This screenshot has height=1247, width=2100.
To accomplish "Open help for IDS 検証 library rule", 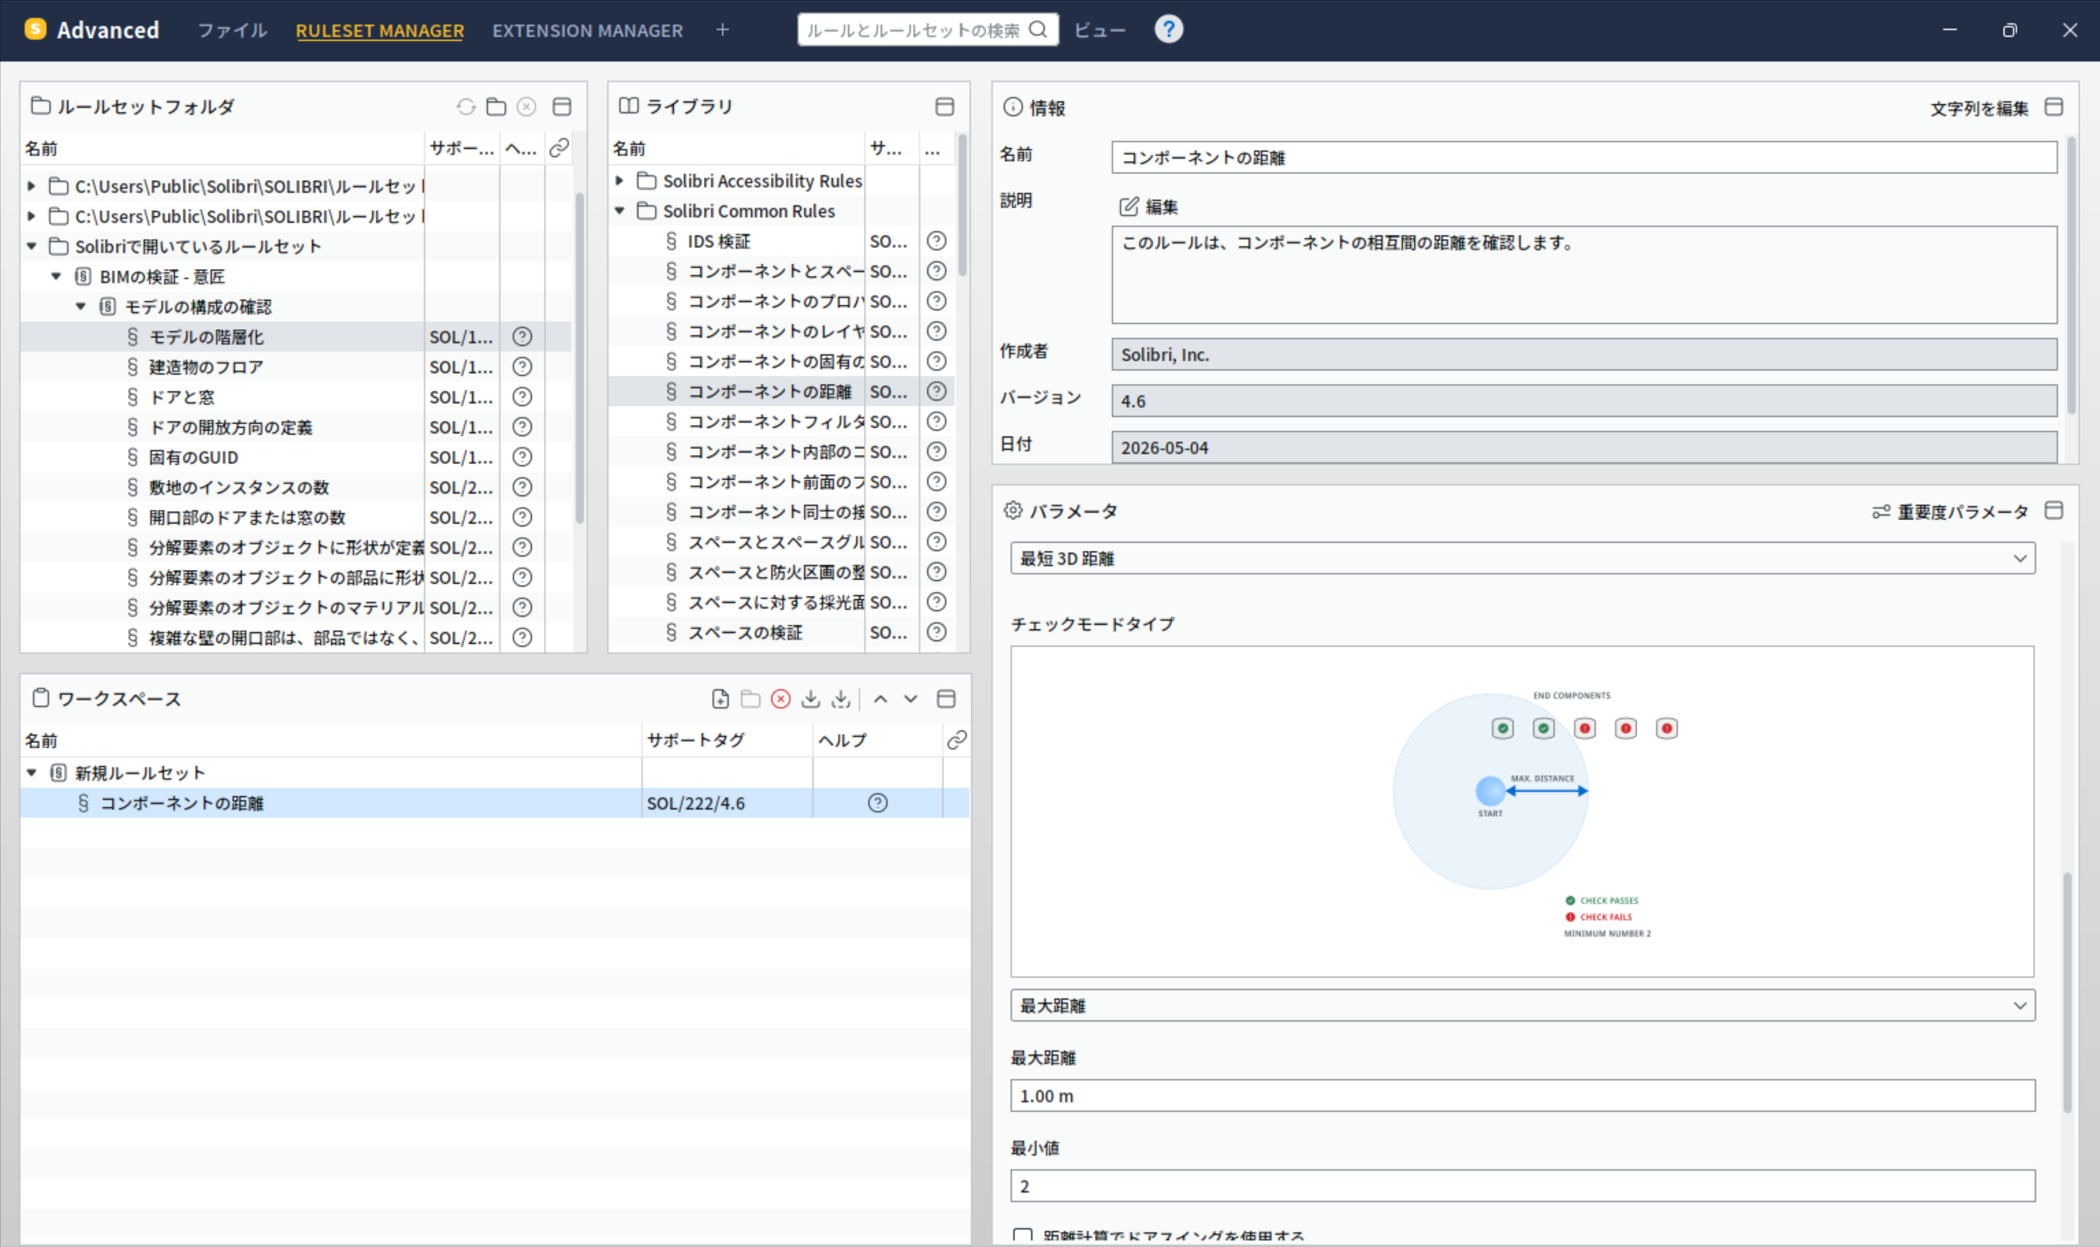I will tap(937, 241).
